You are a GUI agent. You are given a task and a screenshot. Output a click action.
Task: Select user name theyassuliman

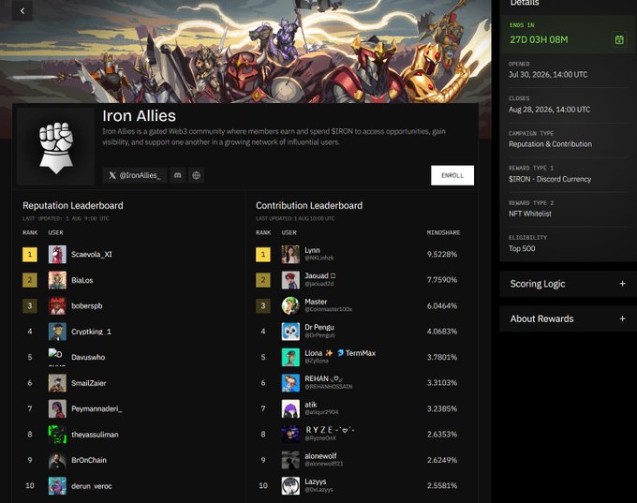[95, 435]
